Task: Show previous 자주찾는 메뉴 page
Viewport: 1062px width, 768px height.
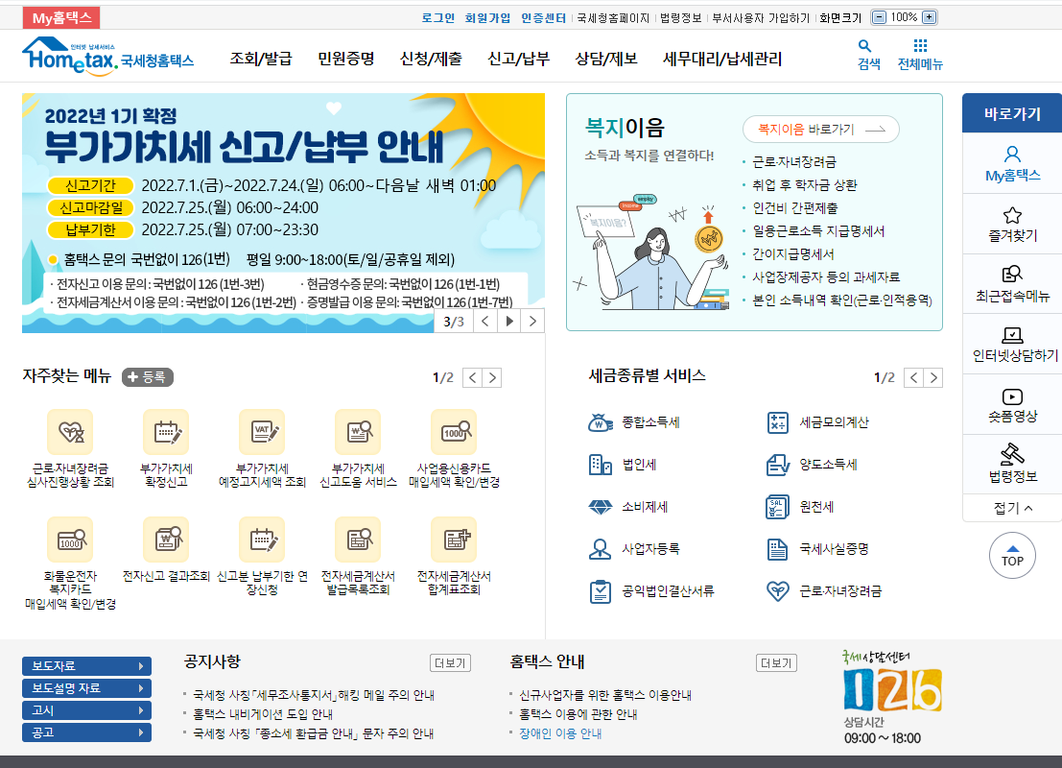Action: pyautogui.click(x=472, y=377)
